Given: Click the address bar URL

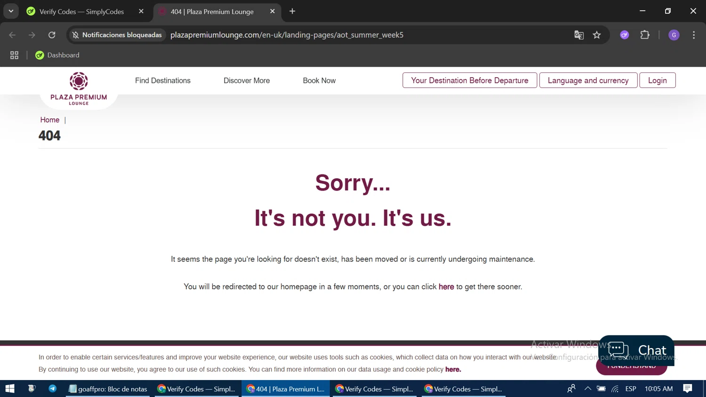Looking at the screenshot, I should coord(287,35).
